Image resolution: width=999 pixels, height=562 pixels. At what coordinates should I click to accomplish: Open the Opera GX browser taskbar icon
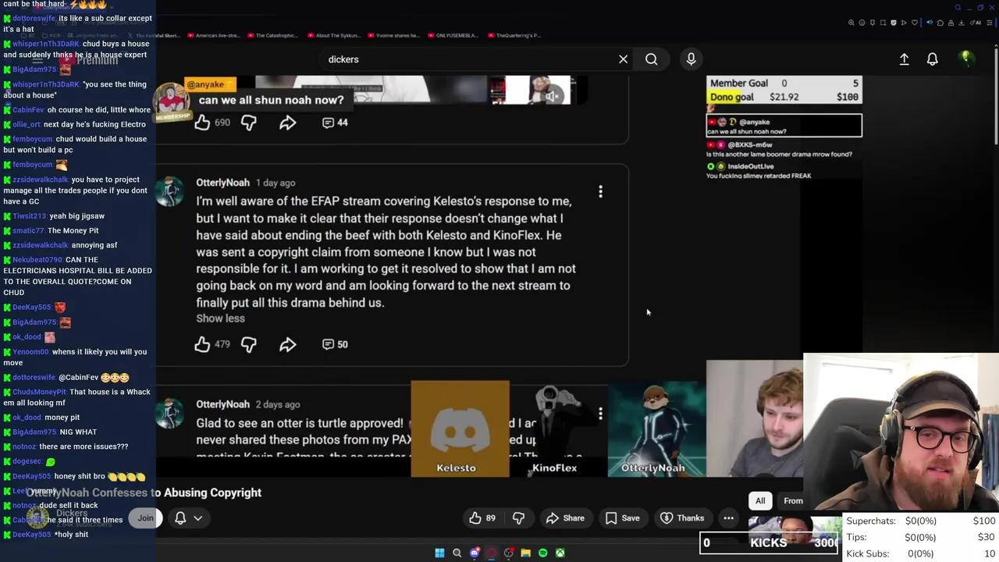[492, 553]
